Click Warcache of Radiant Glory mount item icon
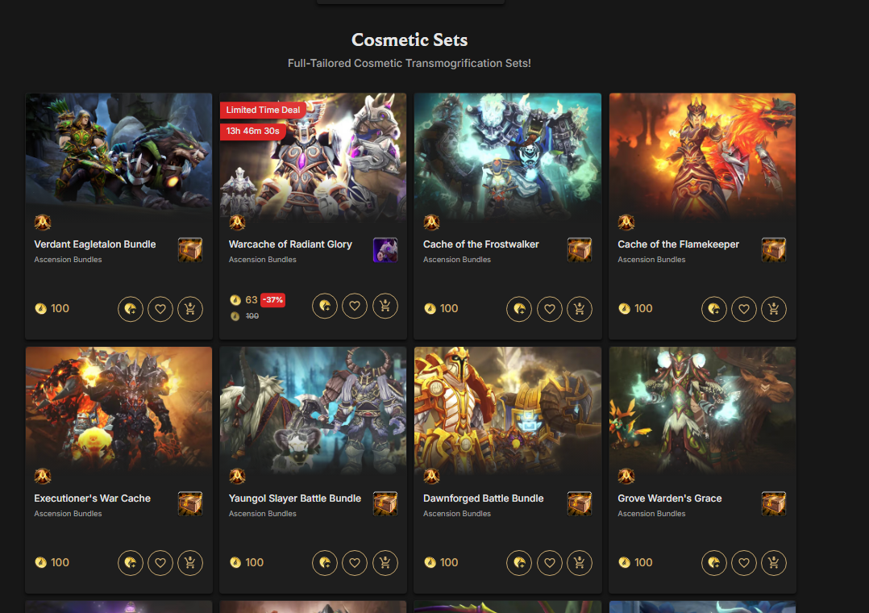 tap(385, 250)
